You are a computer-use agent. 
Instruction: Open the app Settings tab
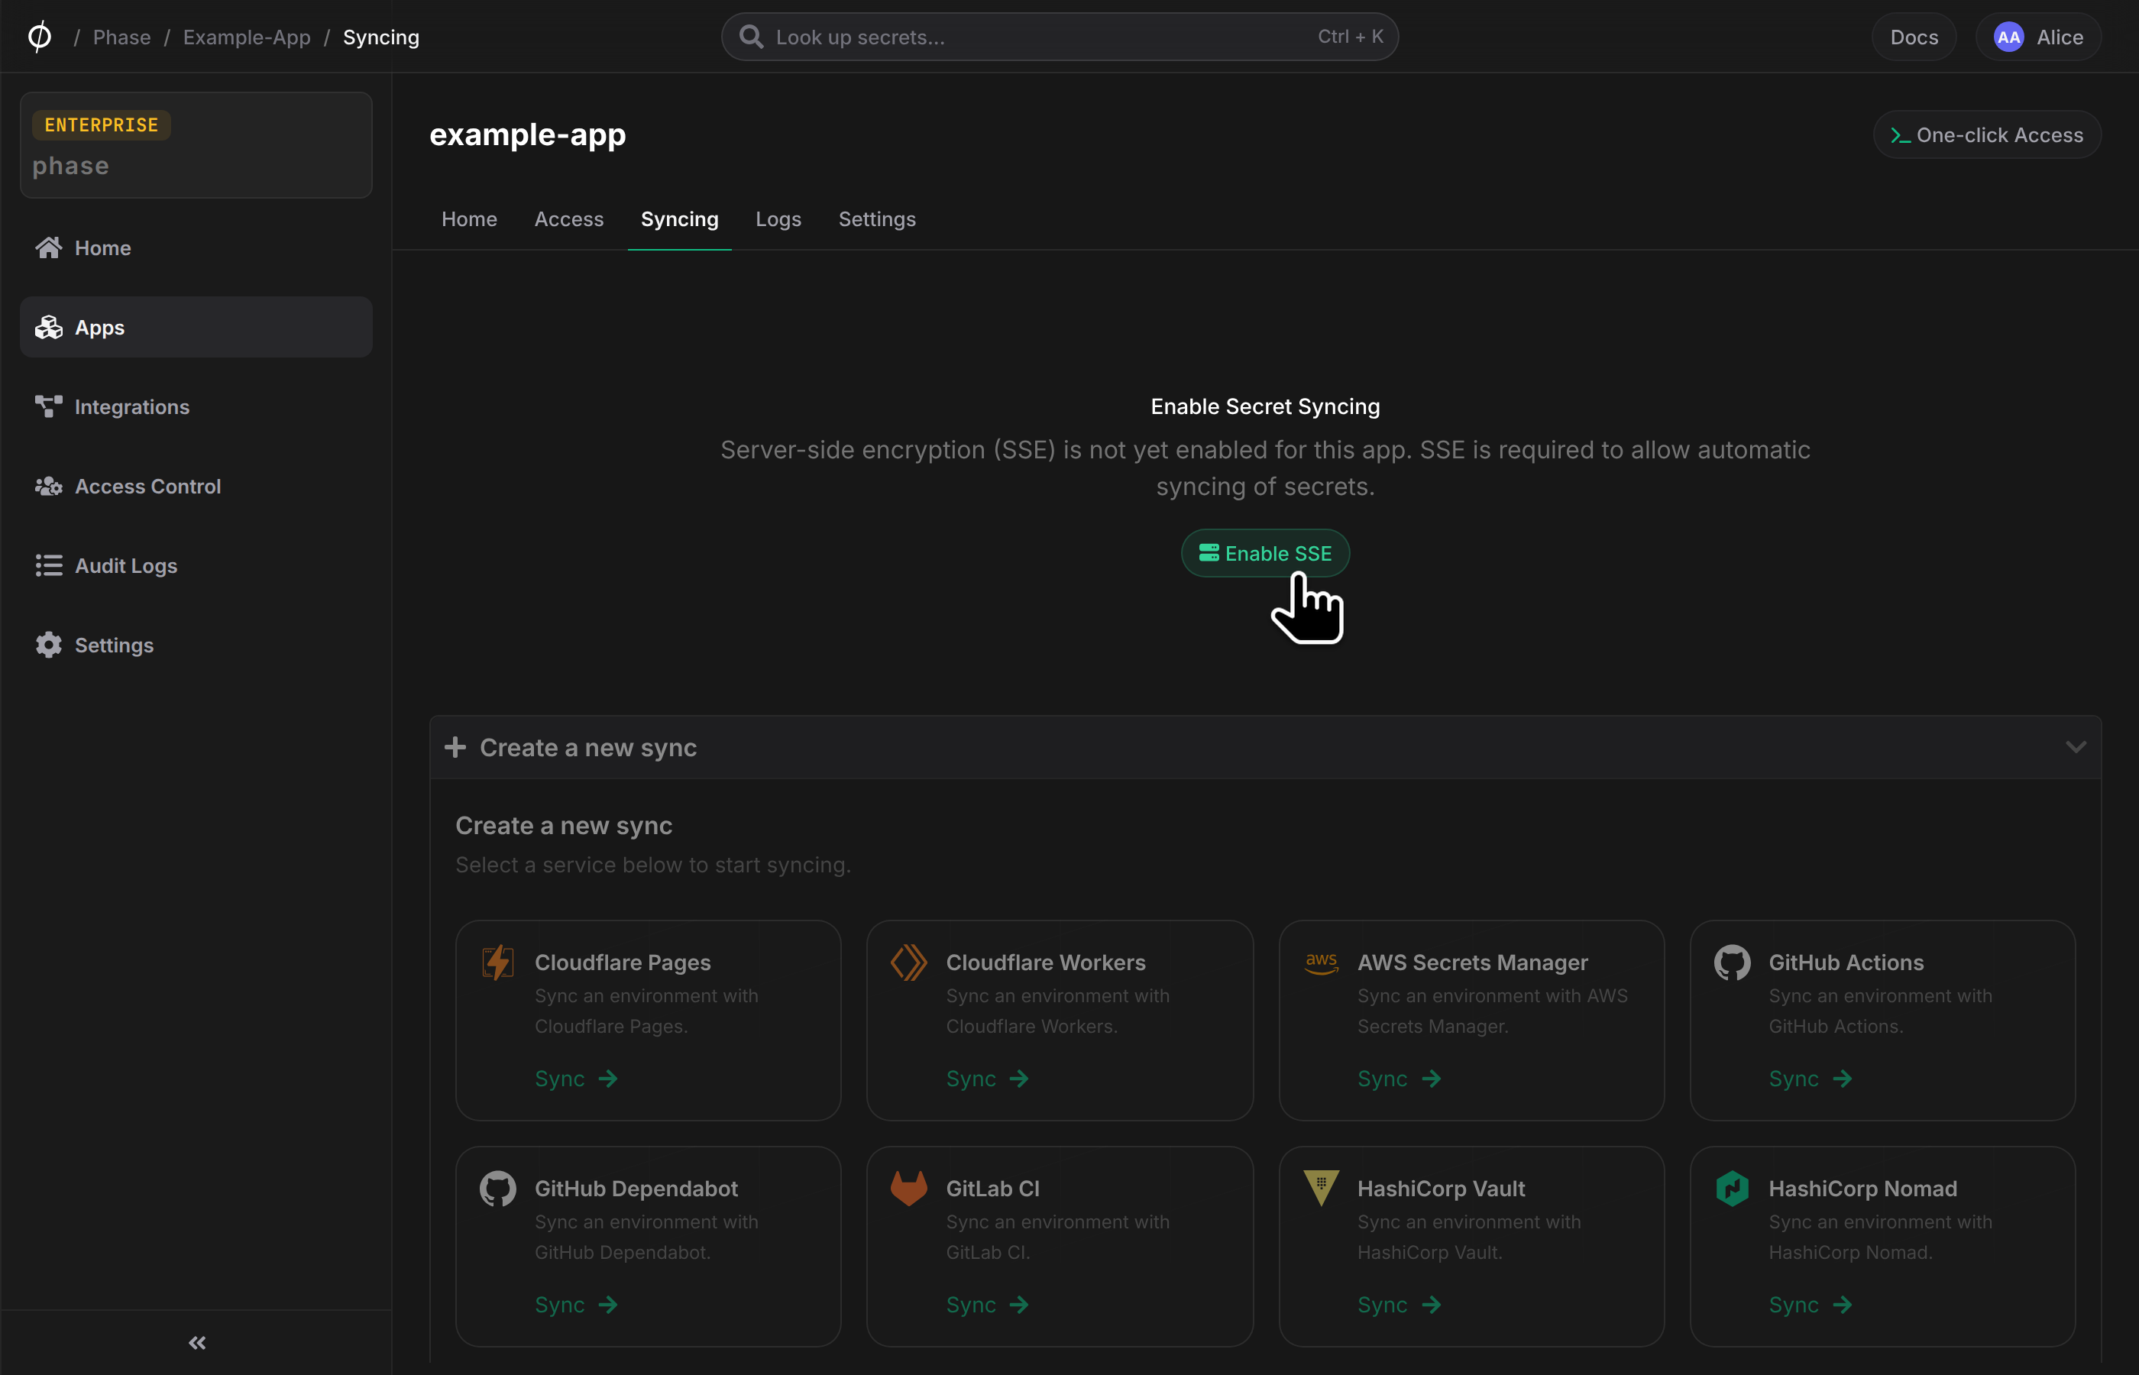877,218
